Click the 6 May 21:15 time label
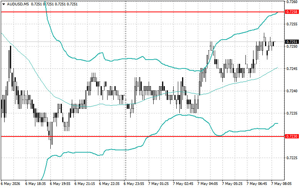300x188 pixels. pos(85,184)
